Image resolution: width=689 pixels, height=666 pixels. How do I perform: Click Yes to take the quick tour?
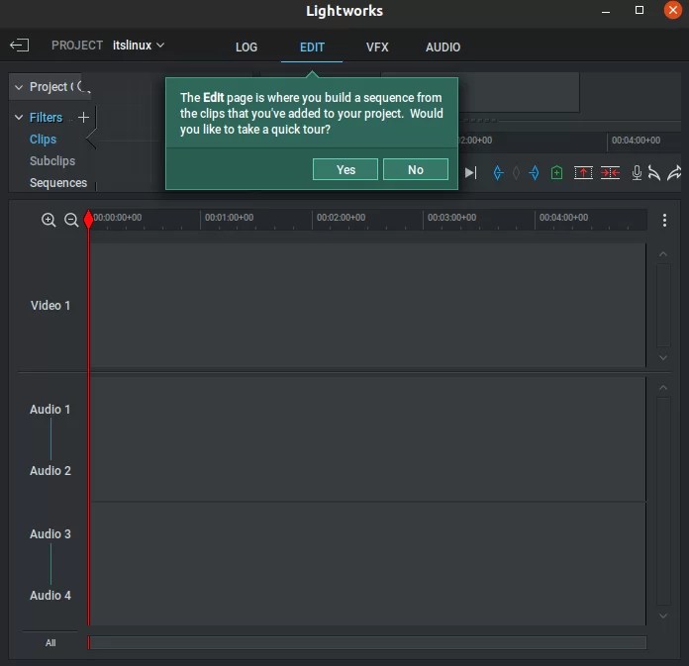click(345, 169)
